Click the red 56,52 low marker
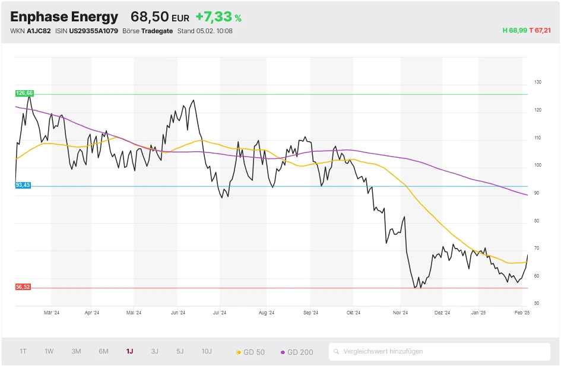The image size is (561, 366). click(23, 287)
